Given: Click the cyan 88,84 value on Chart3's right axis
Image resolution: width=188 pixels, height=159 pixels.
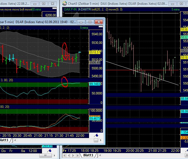Looking at the screenshot, I should 185,99.
